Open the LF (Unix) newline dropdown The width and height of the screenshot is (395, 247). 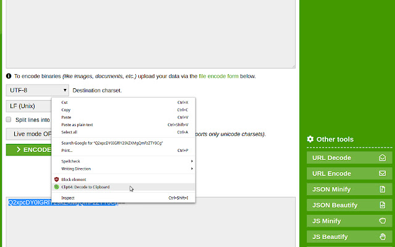pyautogui.click(x=29, y=106)
